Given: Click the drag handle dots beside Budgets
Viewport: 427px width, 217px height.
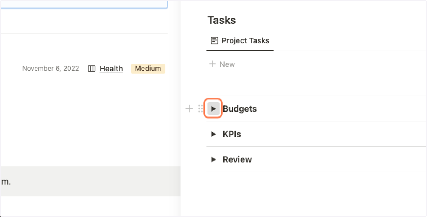Looking at the screenshot, I should (x=200, y=109).
